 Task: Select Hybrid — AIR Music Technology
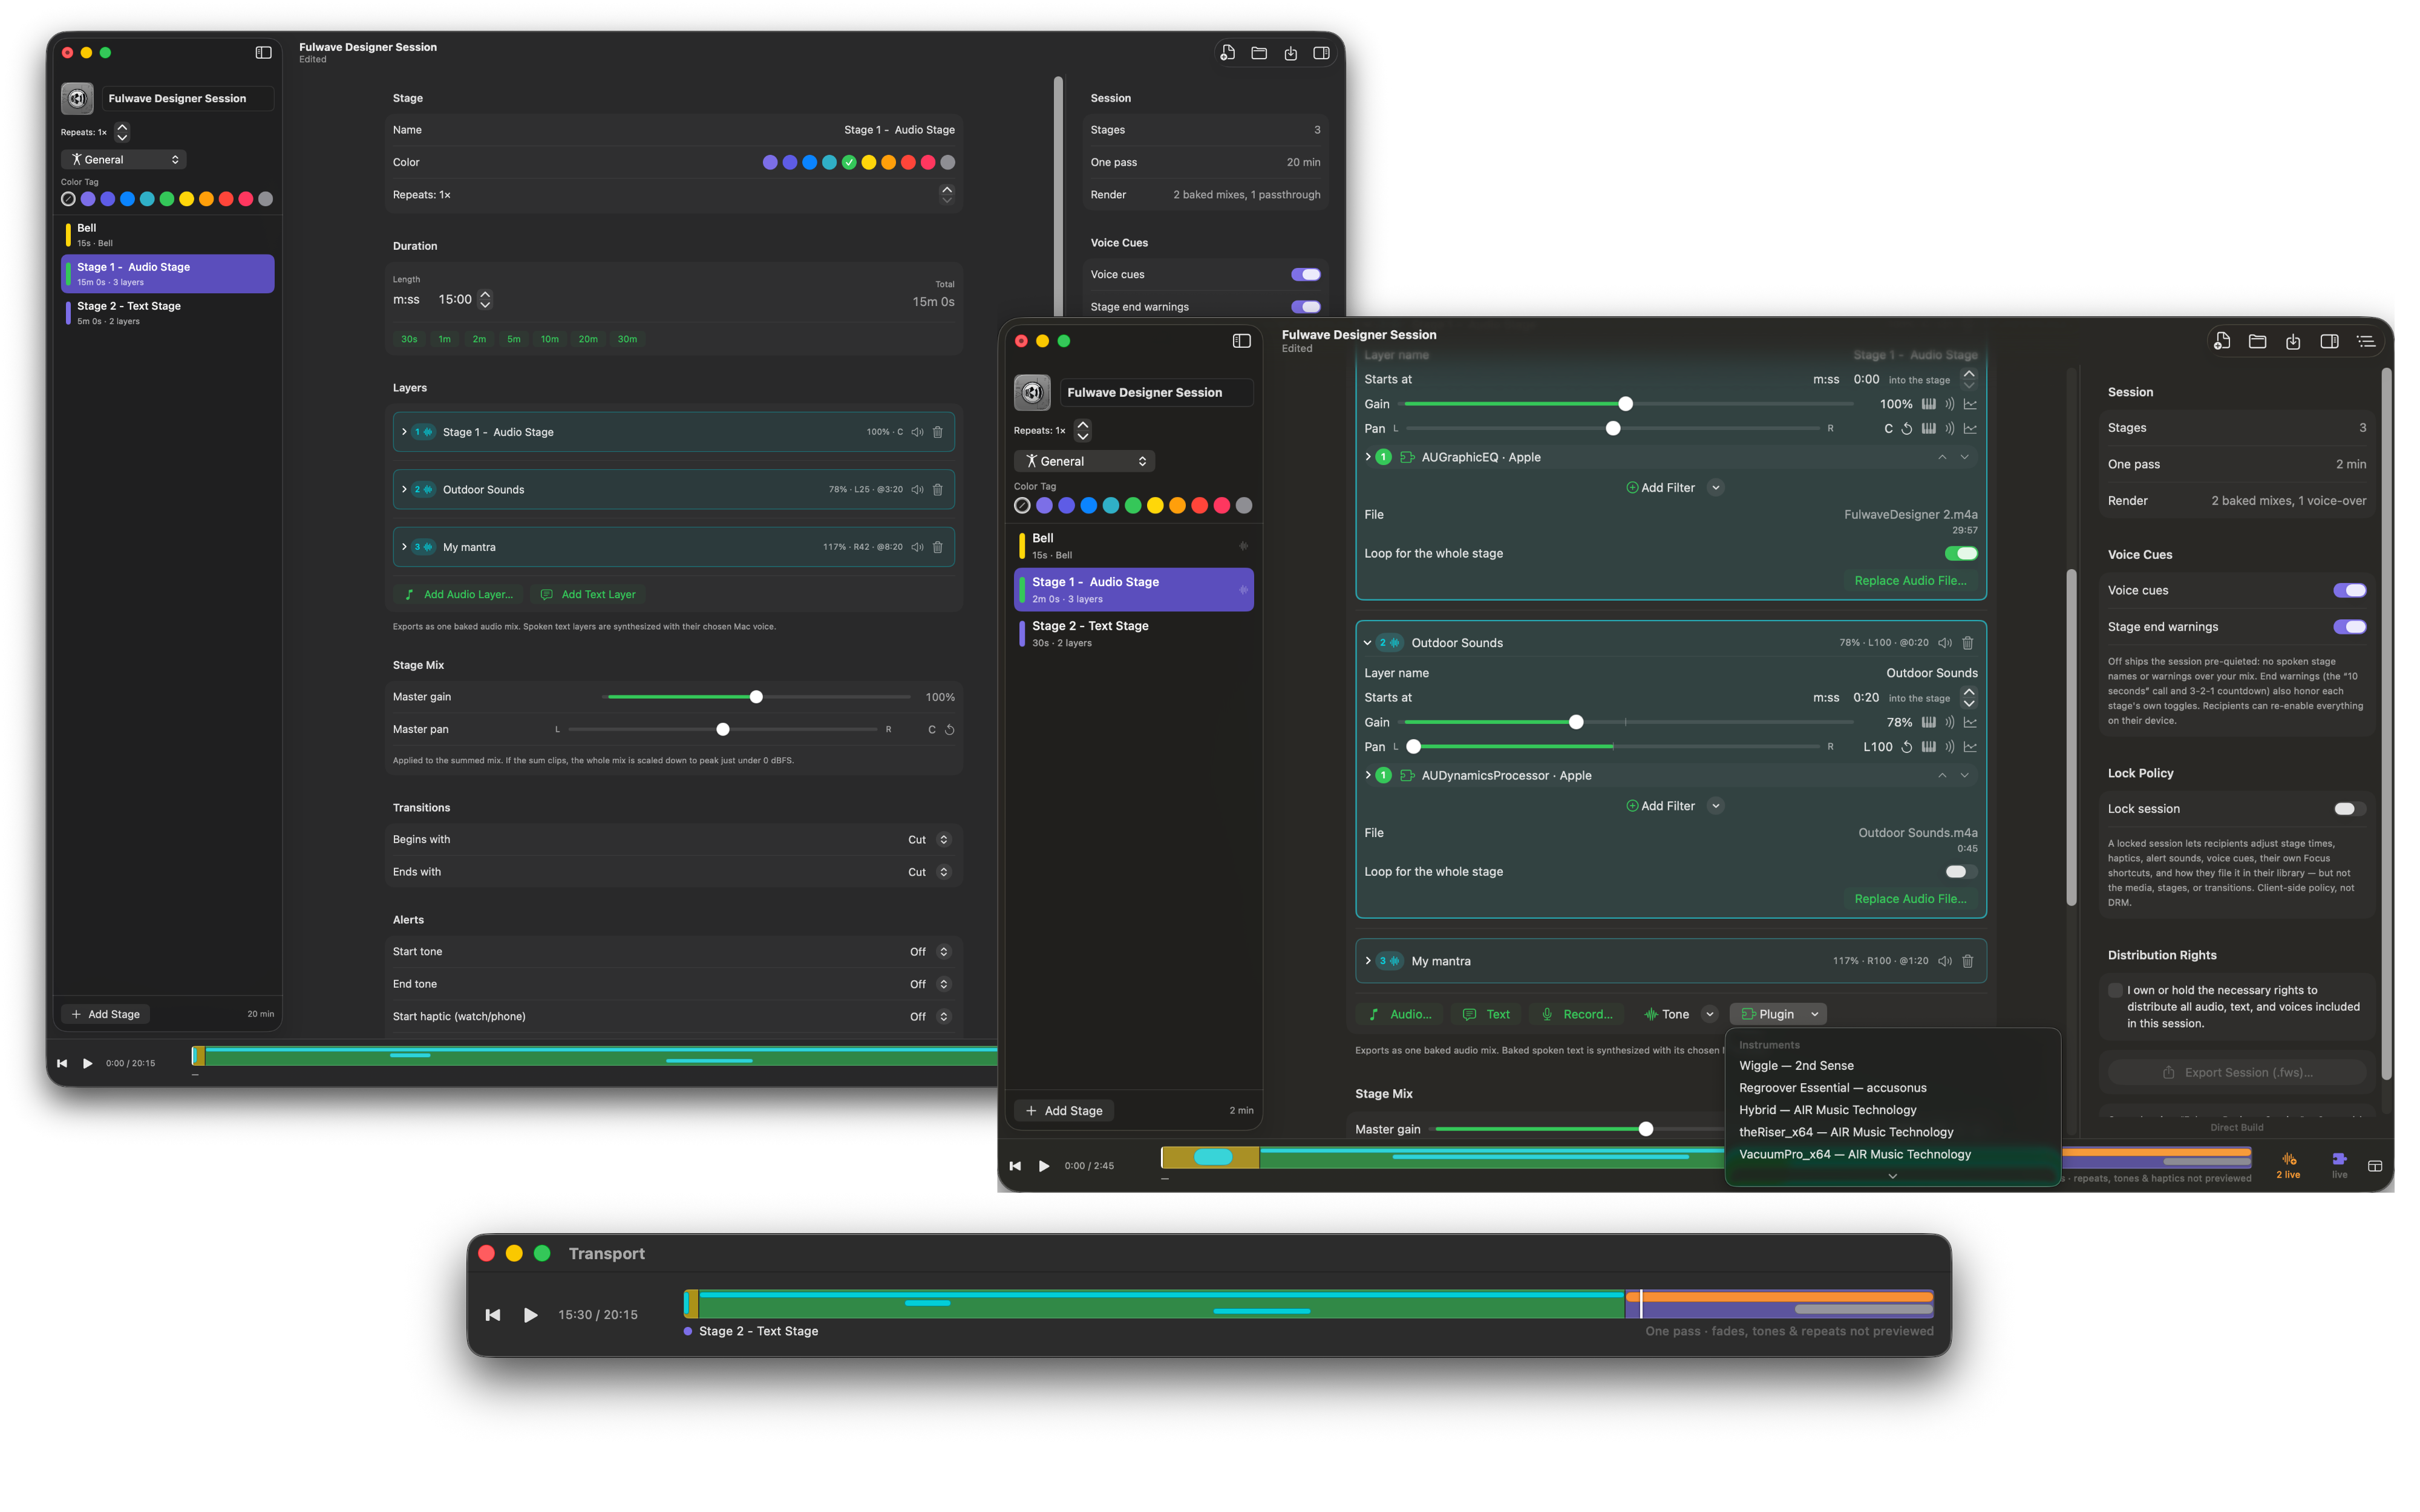pos(1827,1110)
